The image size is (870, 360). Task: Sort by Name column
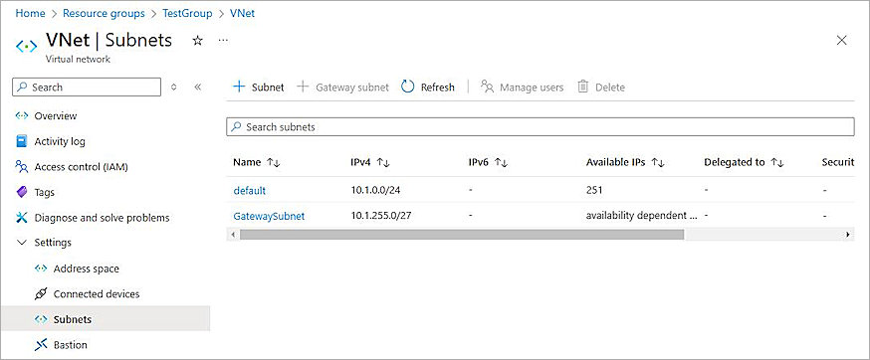coord(257,162)
